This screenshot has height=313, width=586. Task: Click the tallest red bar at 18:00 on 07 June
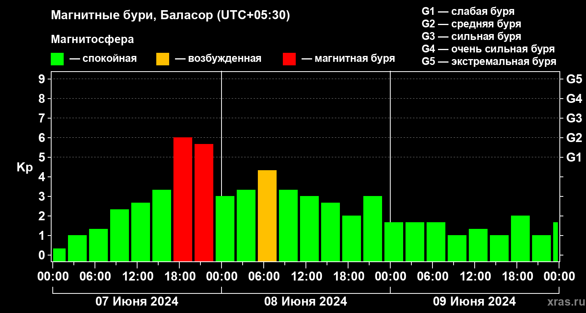click(x=183, y=200)
